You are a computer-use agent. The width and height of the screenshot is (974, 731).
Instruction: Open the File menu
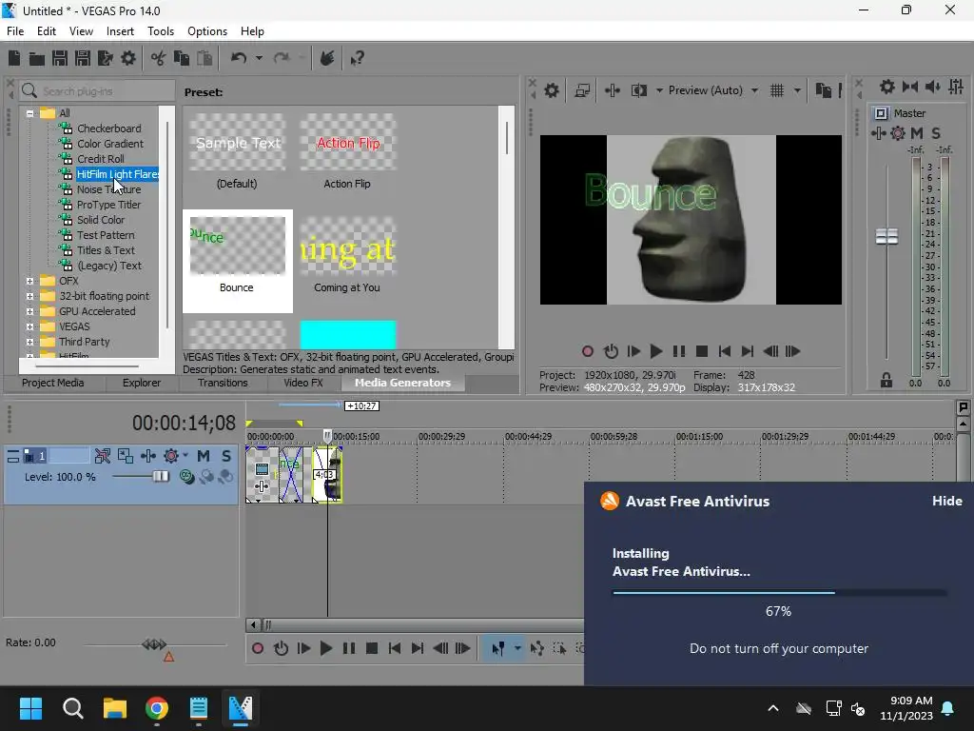(x=15, y=31)
